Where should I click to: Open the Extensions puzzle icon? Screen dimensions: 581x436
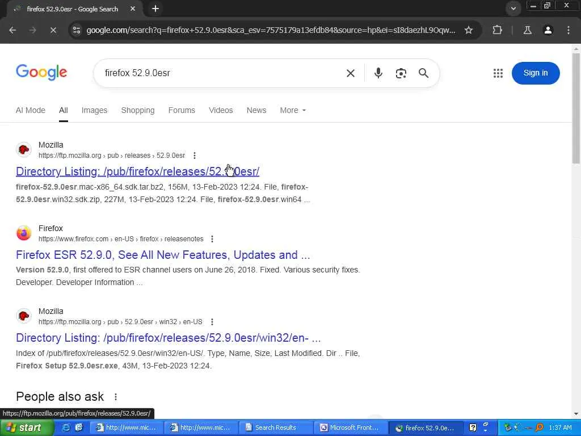click(497, 30)
